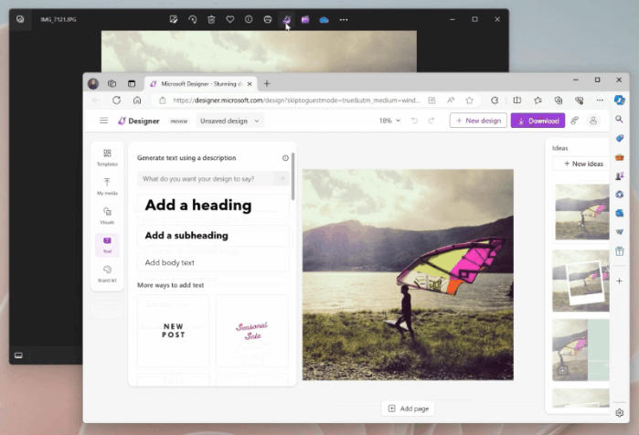Close the Microsoft Designer browser tab
Viewport: 639px width, 435px height.
(250, 84)
